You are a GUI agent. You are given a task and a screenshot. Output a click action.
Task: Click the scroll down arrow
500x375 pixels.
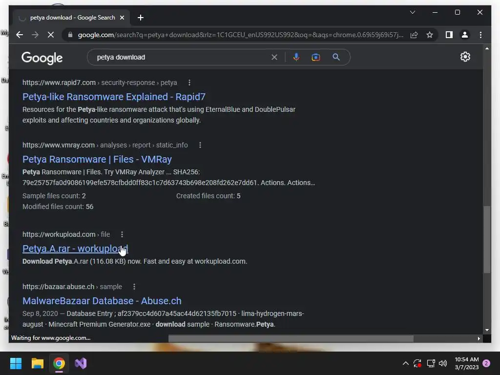[487, 330]
